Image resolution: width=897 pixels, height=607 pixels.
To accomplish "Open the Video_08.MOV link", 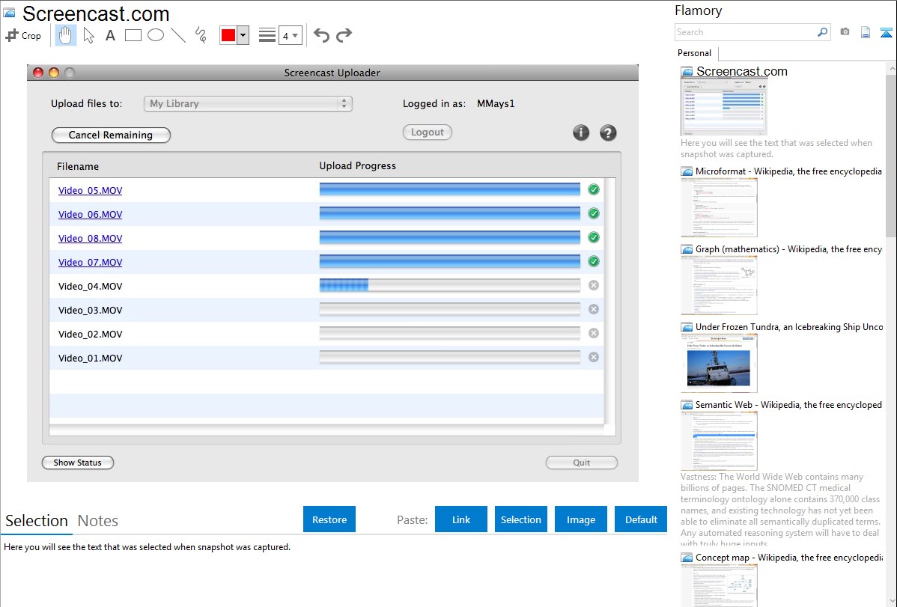I will tap(91, 239).
